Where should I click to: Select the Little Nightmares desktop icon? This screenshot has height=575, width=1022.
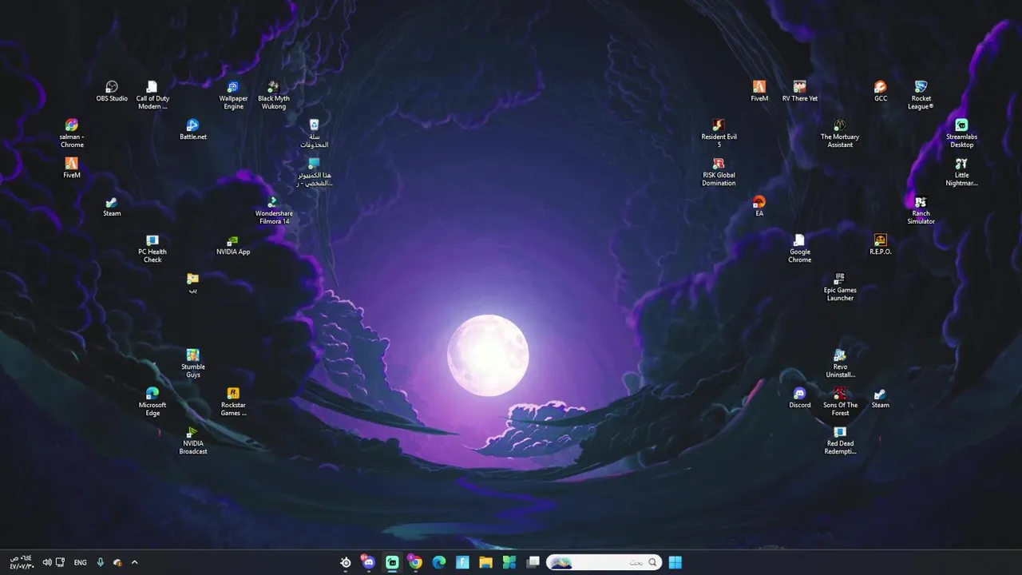coord(961,172)
